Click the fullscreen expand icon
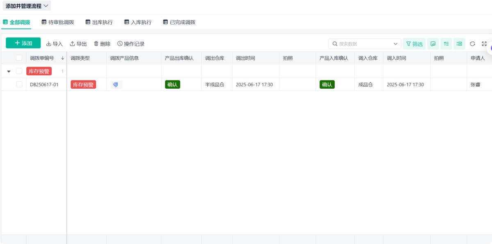The width and height of the screenshot is (492, 244). point(484,44)
